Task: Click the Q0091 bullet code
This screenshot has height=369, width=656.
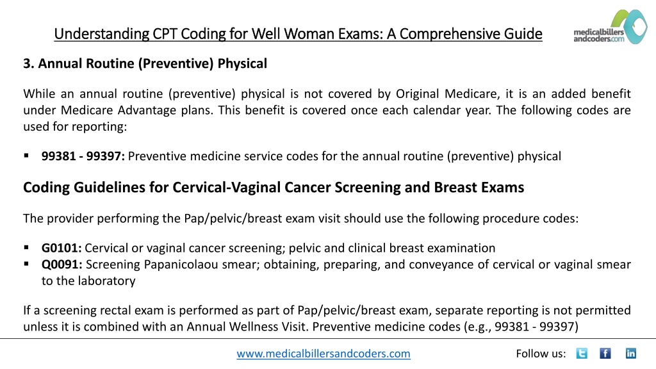Action: [62, 265]
